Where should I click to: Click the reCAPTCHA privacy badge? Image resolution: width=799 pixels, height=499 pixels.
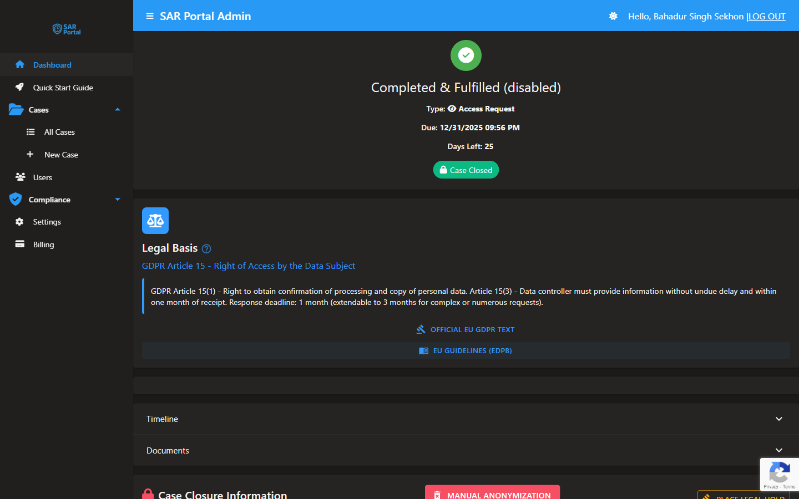[x=779, y=475]
